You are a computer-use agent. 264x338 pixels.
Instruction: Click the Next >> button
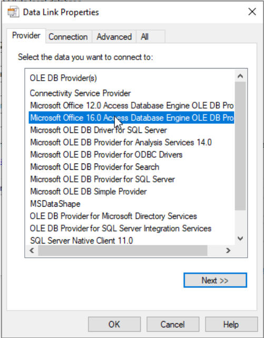(215, 280)
